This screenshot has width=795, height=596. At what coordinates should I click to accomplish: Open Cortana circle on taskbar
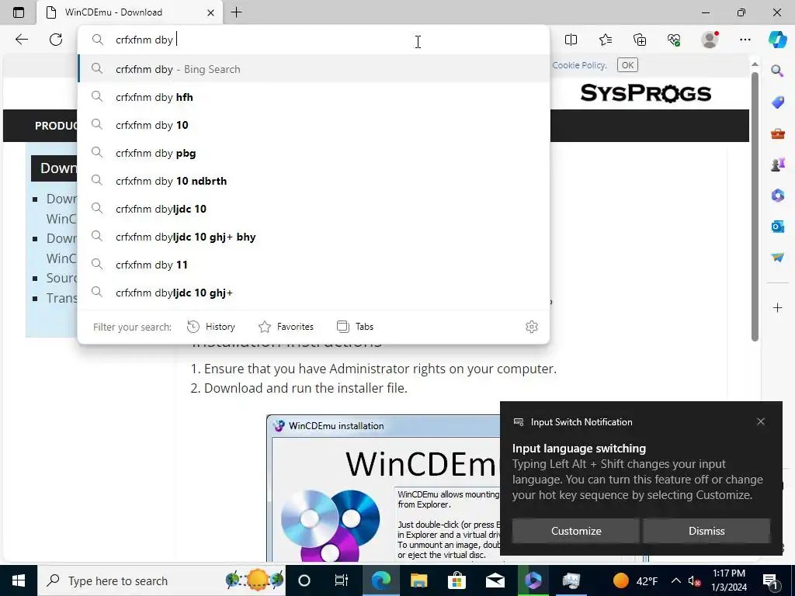(x=304, y=580)
